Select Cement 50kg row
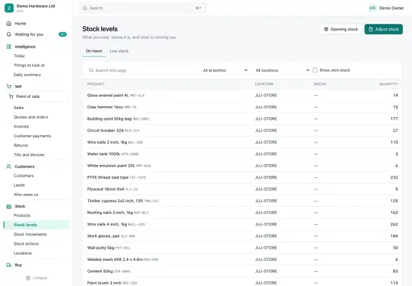The image size is (412, 286). click(x=242, y=271)
